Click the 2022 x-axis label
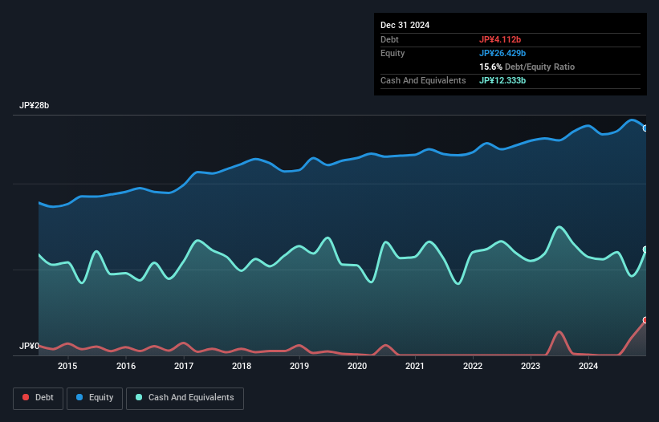The image size is (659, 422). coord(473,366)
